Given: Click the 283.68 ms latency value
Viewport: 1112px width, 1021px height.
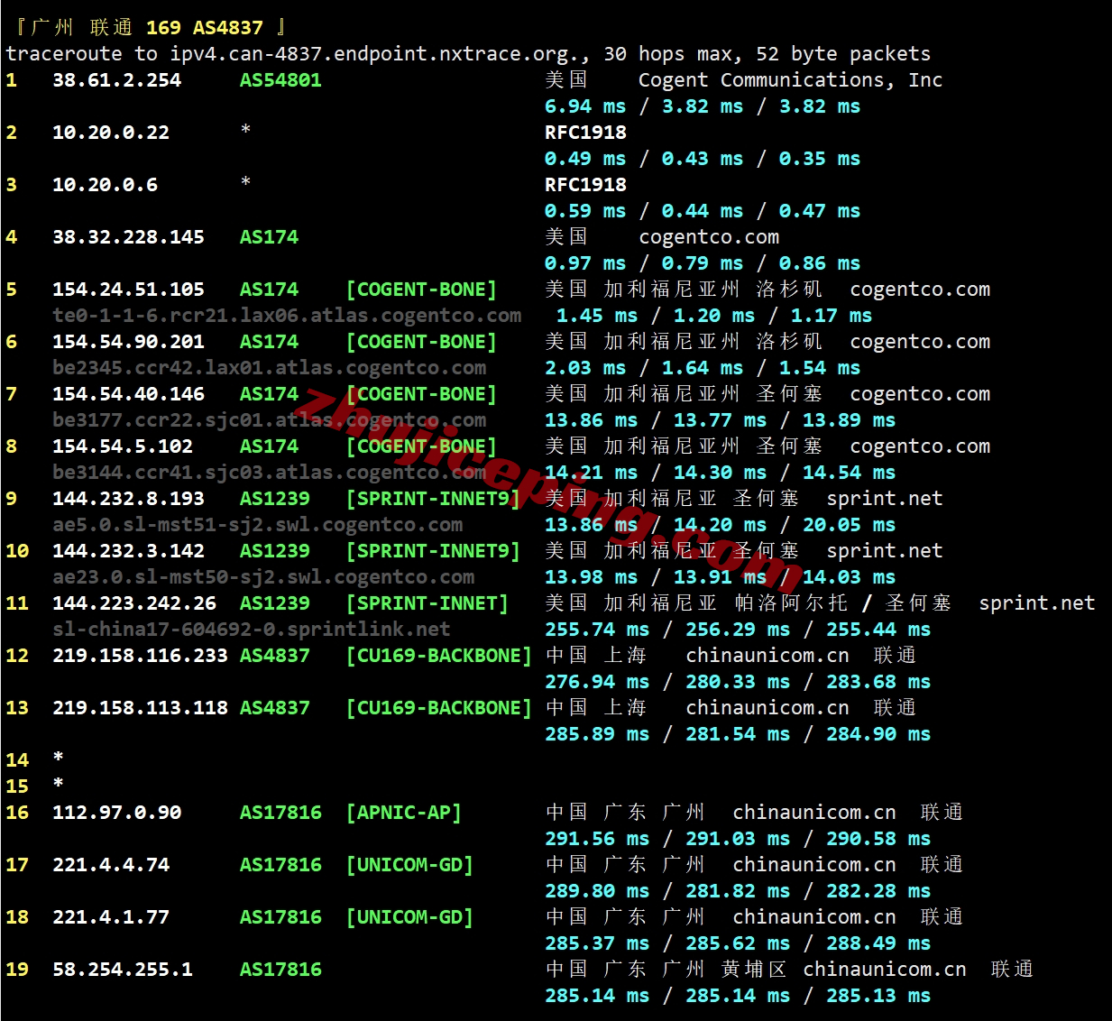Looking at the screenshot, I should [878, 682].
